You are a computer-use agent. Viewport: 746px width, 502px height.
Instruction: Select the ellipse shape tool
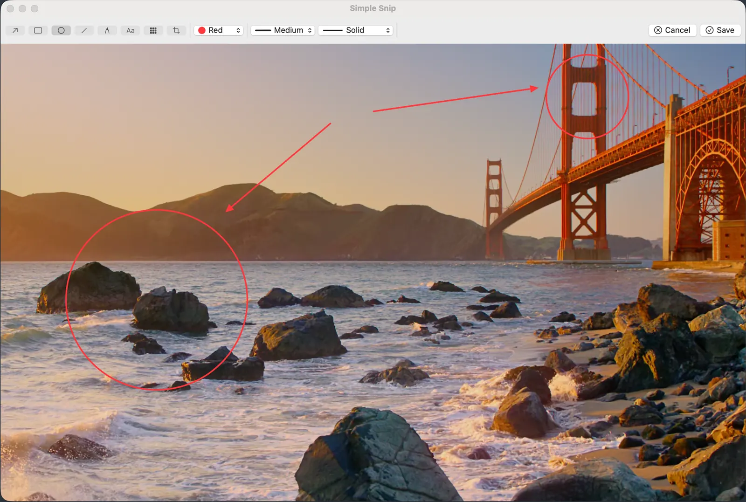pyautogui.click(x=61, y=30)
